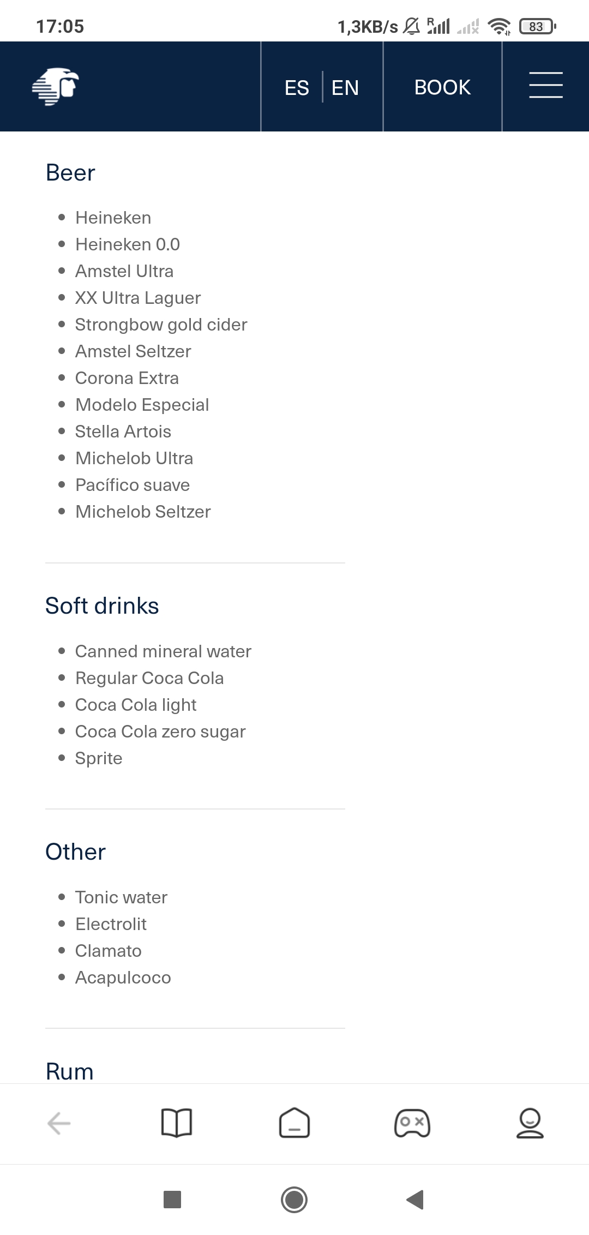Viewport: 589px width, 1235px height.
Task: Tap the browser back arrow
Action: coord(59,1123)
